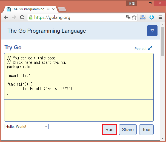The height and width of the screenshot is (142, 166).
Task: Click the Gopher favicon on the tab
Action: coord(9,9)
